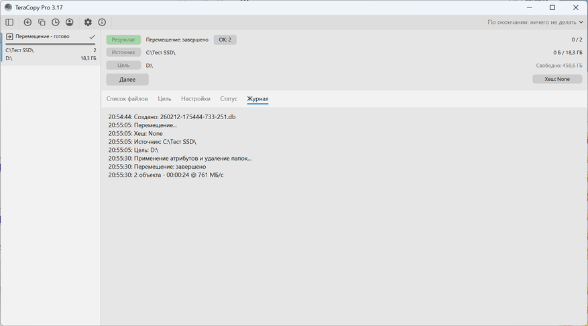Click the '0 Б / 18,3 ГБ' size text
The width and height of the screenshot is (588, 326).
[x=568, y=53]
